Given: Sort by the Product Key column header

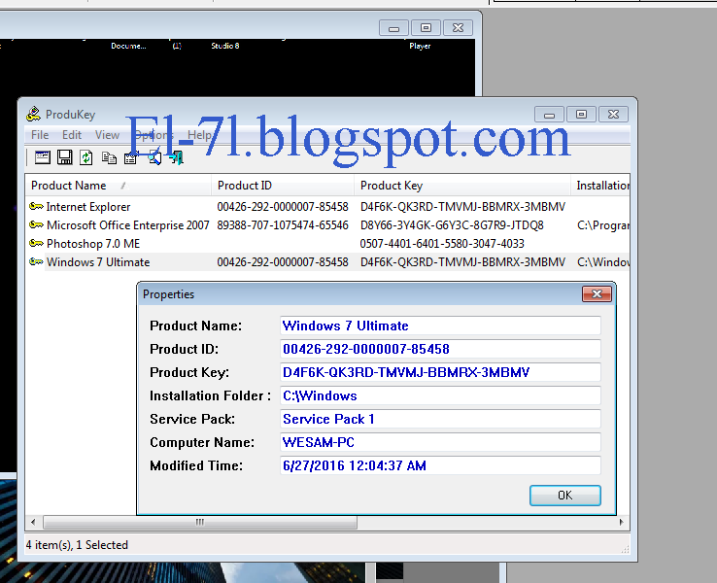Looking at the screenshot, I should coord(462,186).
